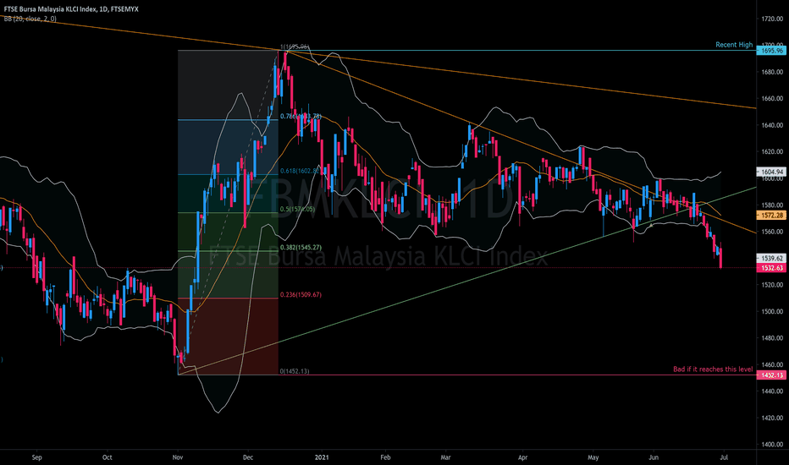Click the 1604.94 price axis tag
Image resolution: width=789 pixels, height=465 pixels.
coord(772,172)
